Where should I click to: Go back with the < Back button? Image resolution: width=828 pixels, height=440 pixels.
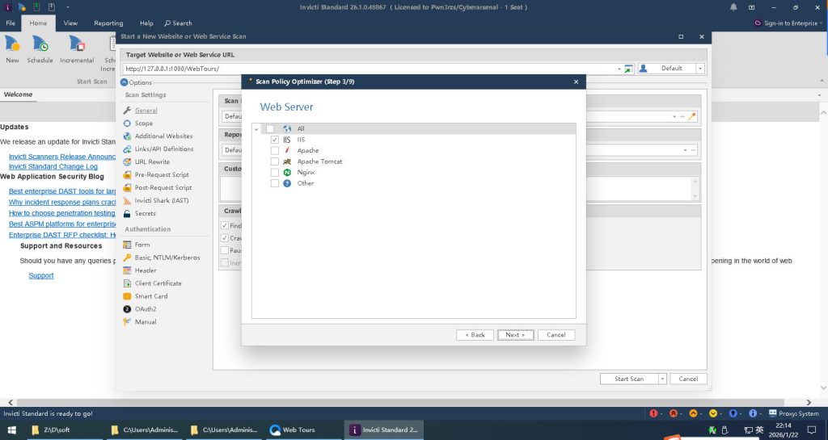point(475,335)
